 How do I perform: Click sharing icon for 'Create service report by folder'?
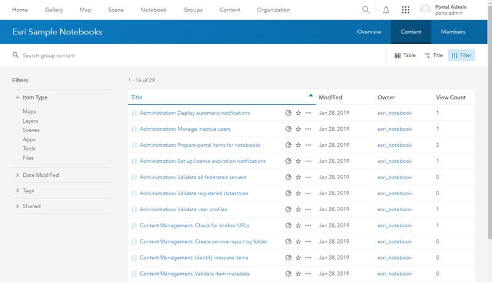(288, 242)
